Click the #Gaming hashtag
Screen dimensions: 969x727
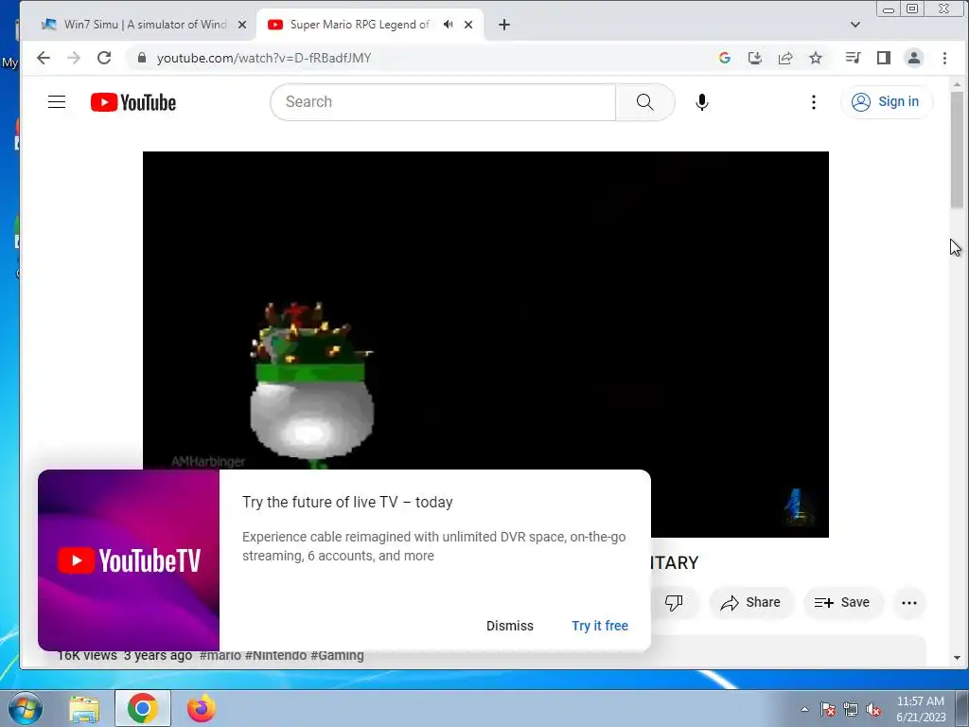pos(337,655)
